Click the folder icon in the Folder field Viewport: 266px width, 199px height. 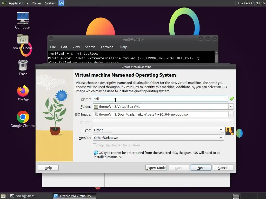tap(96, 106)
